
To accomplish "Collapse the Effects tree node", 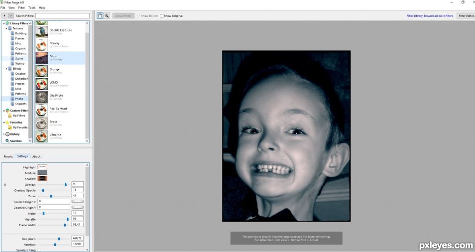I will (x=6, y=69).
